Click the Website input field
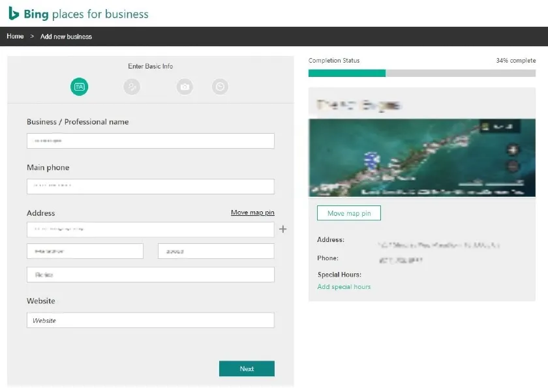Viewport: 548px width, 392px height. pyautogui.click(x=150, y=320)
